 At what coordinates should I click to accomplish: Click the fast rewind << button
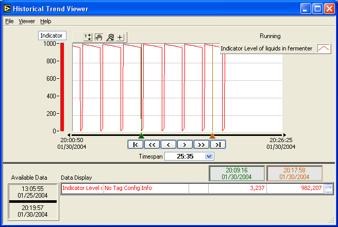pyautogui.click(x=151, y=145)
